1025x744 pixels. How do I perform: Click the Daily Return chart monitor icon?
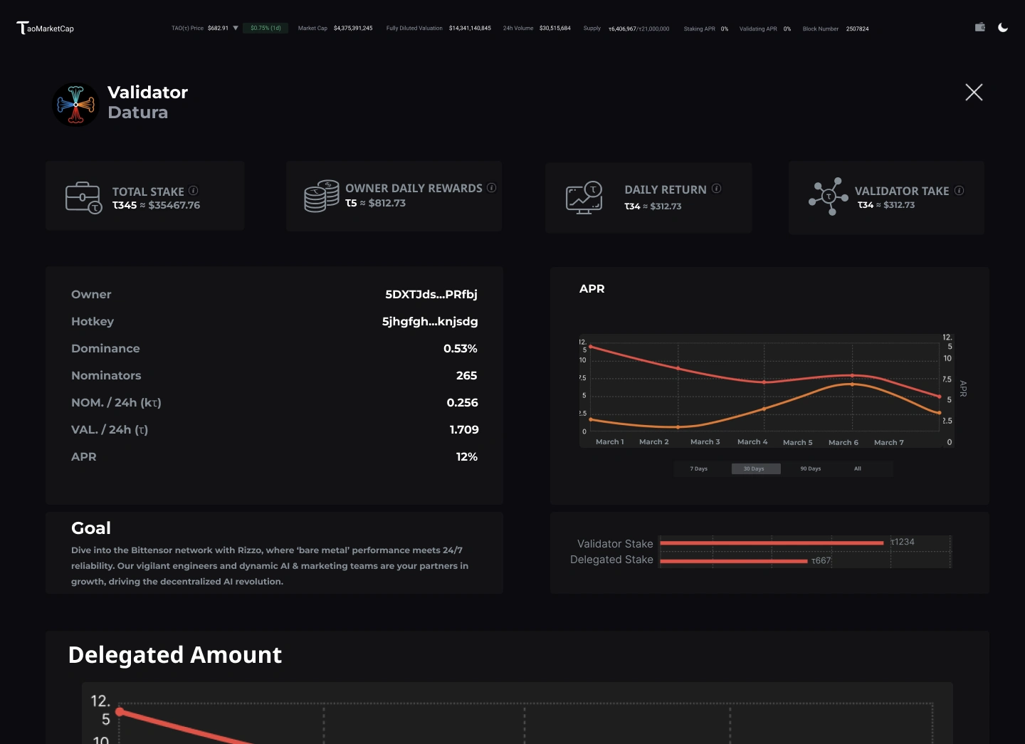click(584, 198)
